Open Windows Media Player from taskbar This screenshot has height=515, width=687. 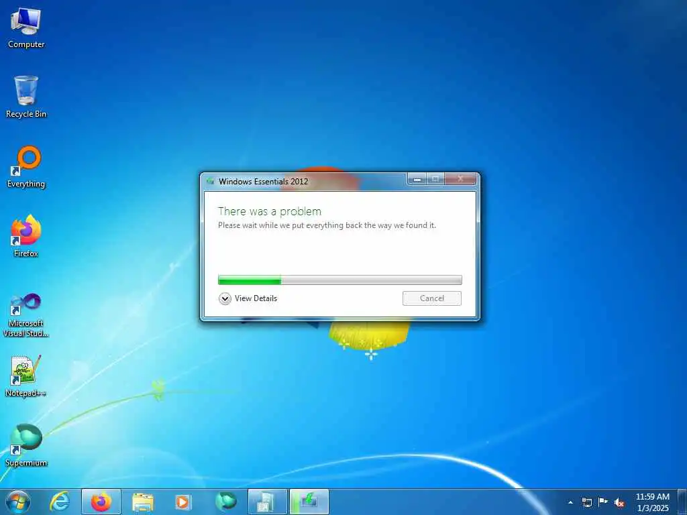pos(182,502)
